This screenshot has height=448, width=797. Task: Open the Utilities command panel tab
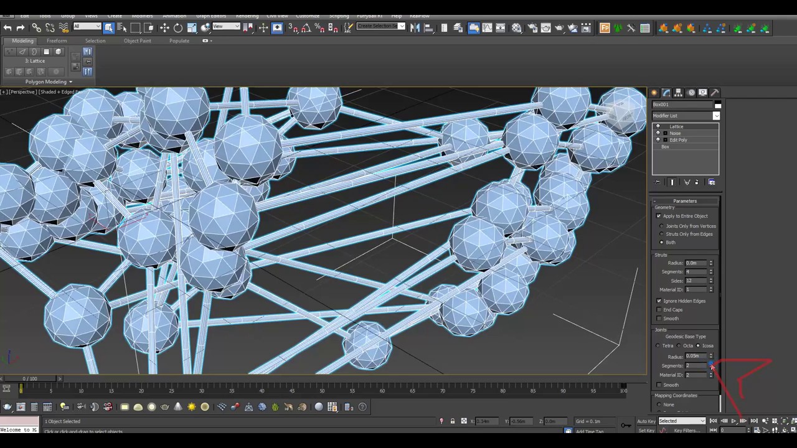coord(715,93)
